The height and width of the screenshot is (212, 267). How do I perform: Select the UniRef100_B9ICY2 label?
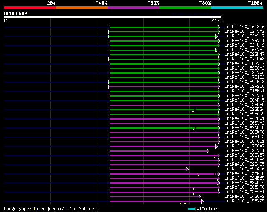[x=244, y=68]
